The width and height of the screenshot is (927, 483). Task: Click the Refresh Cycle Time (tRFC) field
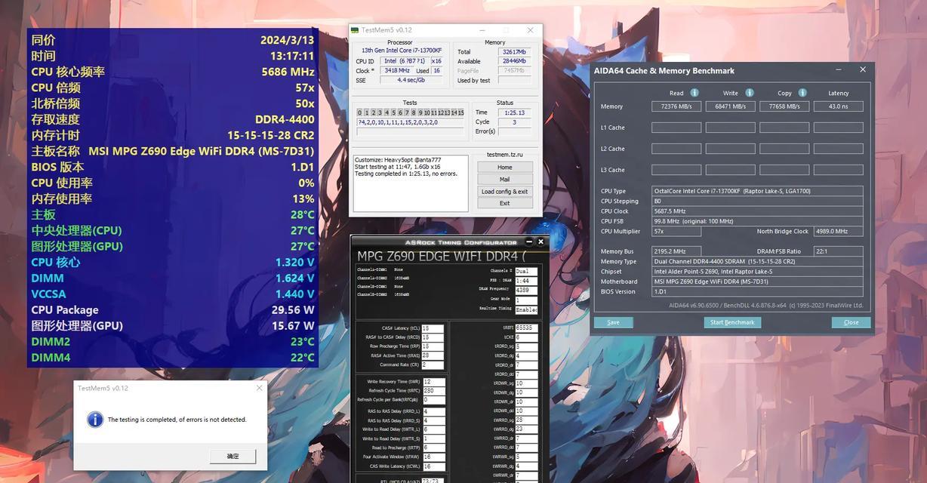pyautogui.click(x=434, y=391)
